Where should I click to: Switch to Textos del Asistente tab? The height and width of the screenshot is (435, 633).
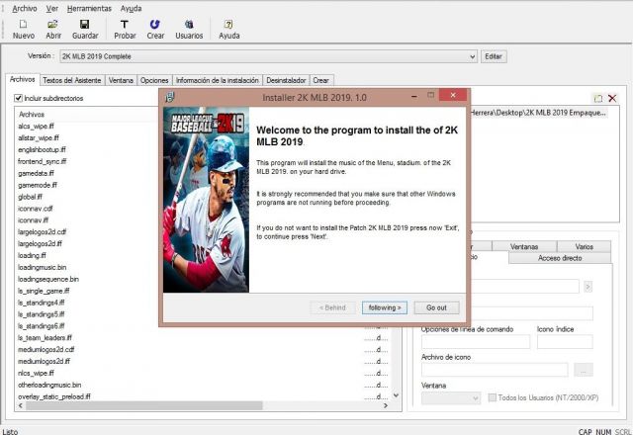point(72,80)
